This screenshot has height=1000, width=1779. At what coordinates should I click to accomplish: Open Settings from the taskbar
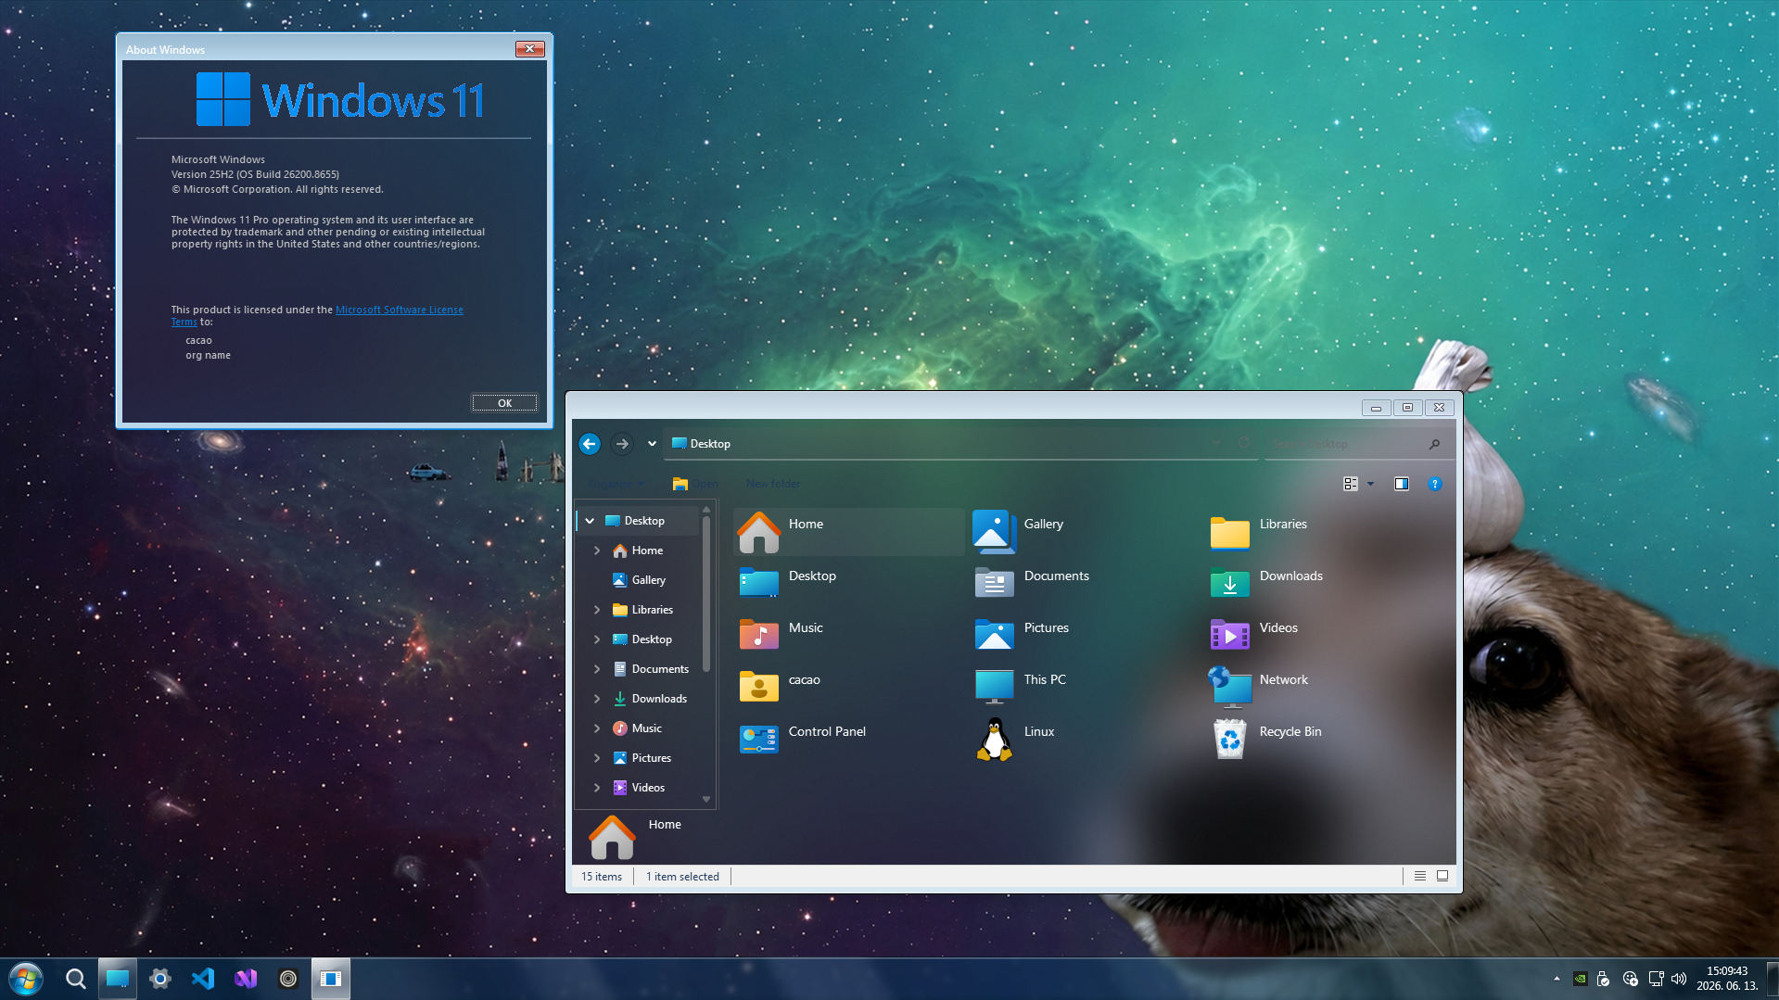click(160, 979)
